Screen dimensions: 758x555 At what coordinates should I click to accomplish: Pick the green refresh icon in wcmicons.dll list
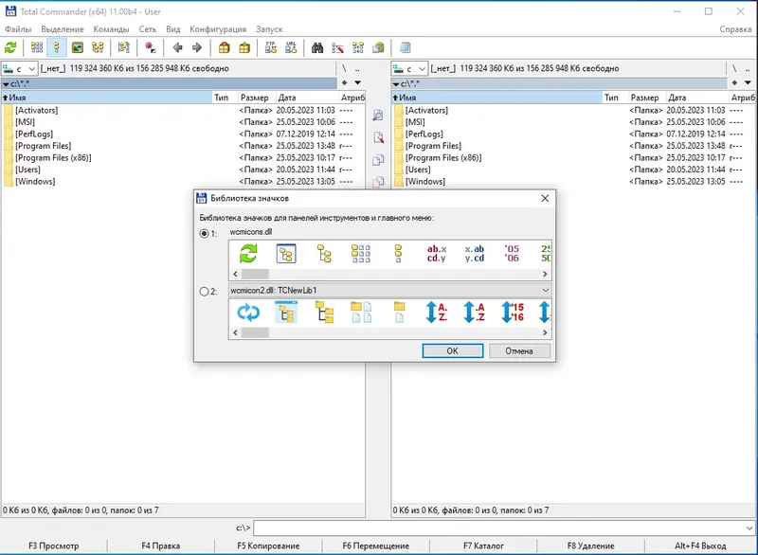point(248,253)
